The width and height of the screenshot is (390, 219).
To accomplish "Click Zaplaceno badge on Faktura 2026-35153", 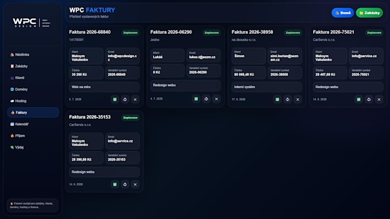I will tap(130, 118).
